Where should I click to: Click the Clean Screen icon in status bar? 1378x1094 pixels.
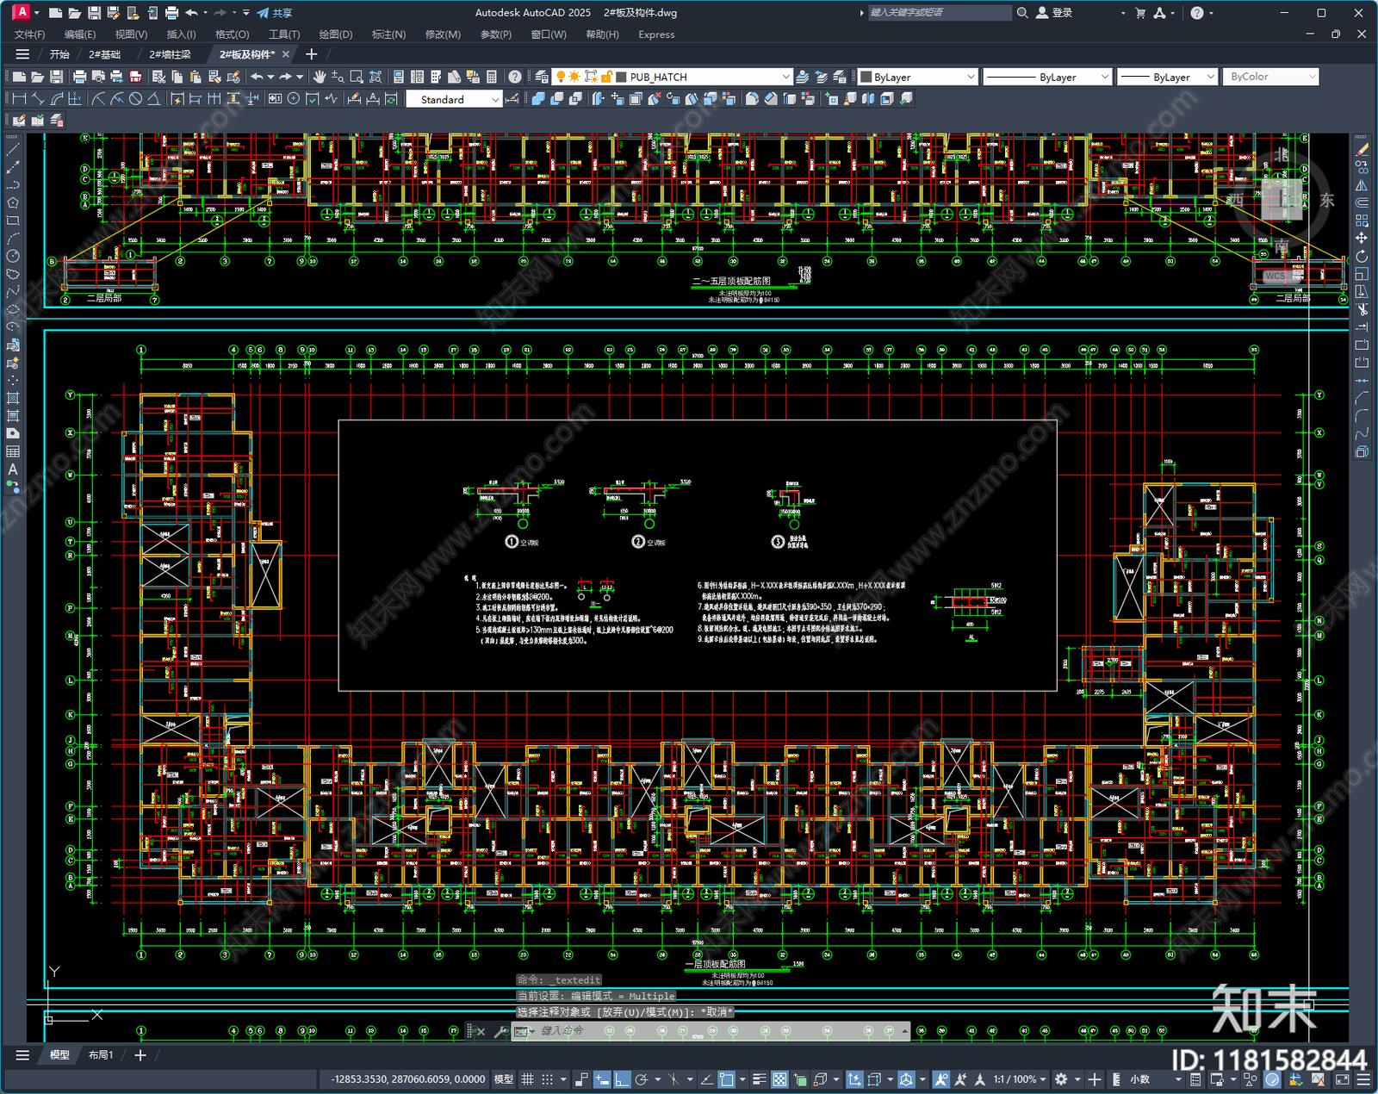point(1343,1079)
